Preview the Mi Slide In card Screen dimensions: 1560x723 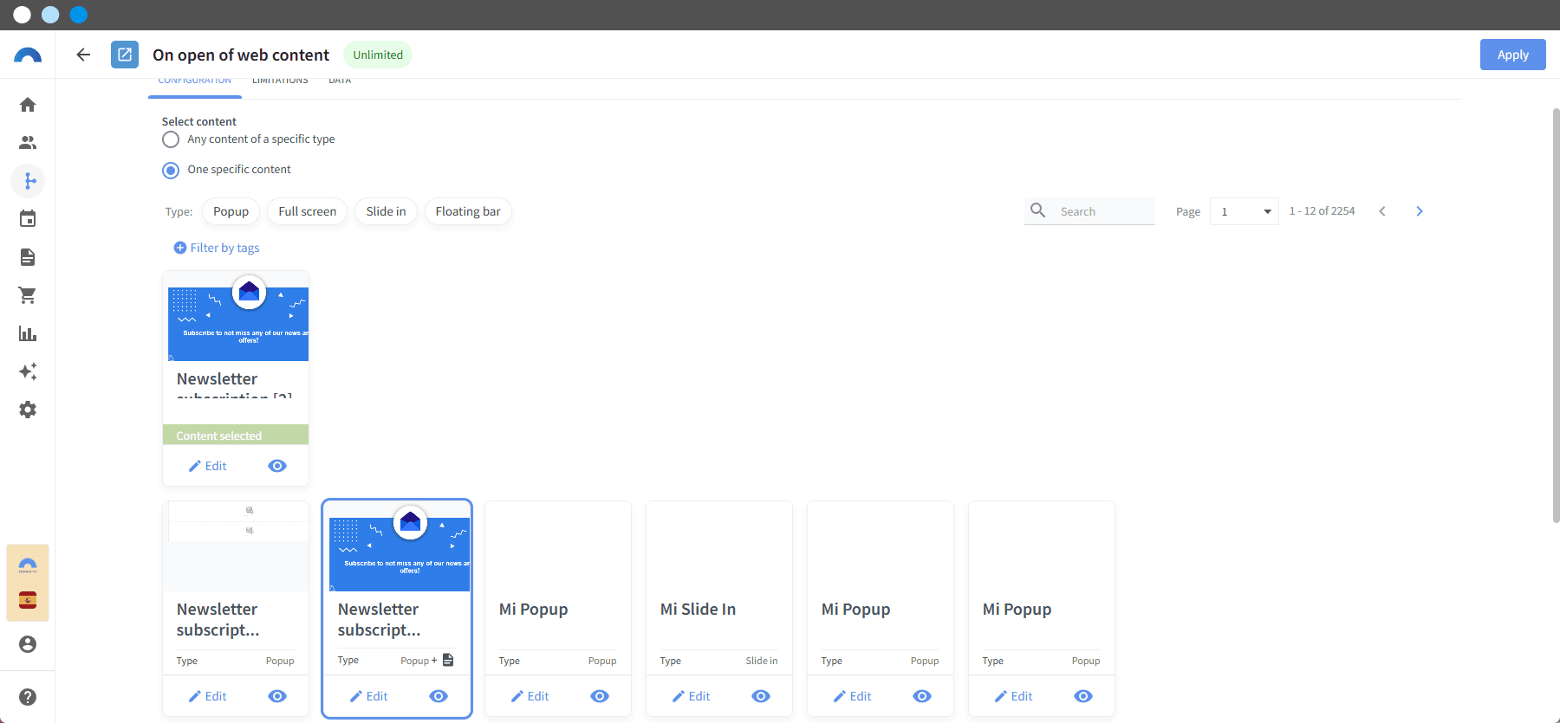click(761, 696)
